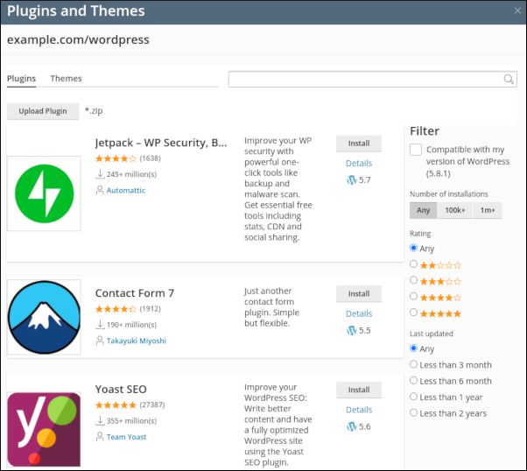
Task: Click the Yoast SEO purple logo
Action: [44, 429]
